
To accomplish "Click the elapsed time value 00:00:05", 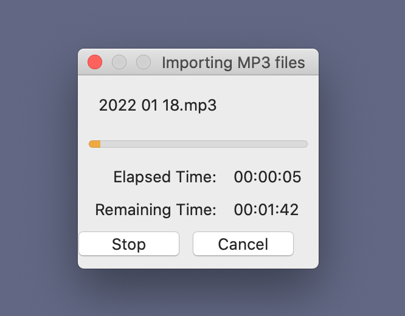I will 268,177.
